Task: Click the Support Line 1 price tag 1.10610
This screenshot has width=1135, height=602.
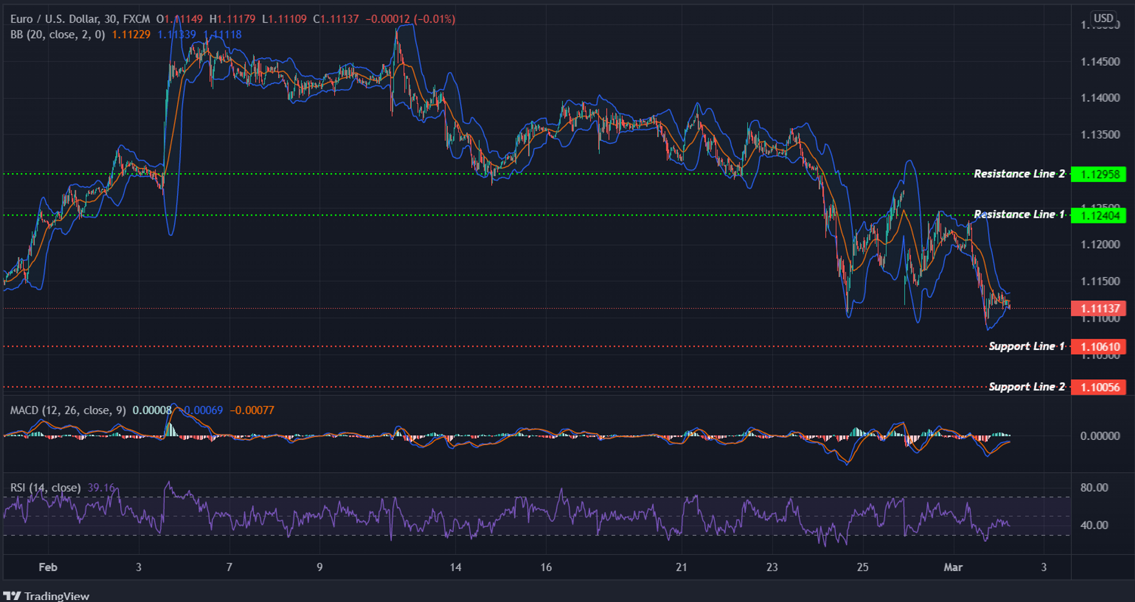Action: 1099,347
